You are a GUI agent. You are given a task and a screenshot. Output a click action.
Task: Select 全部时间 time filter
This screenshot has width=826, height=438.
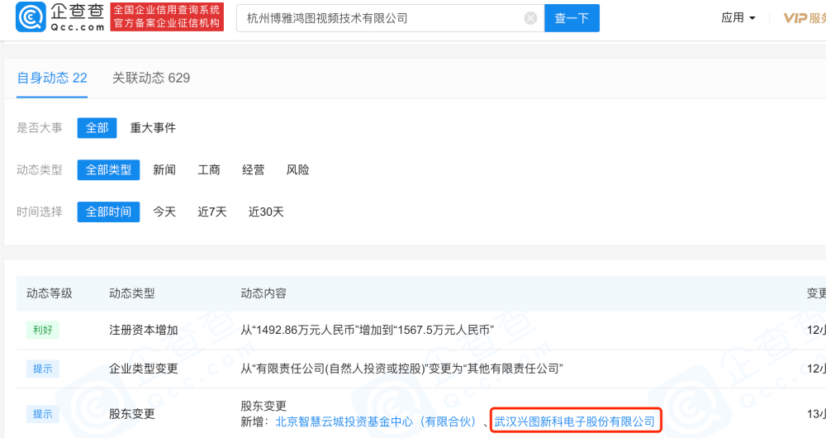[x=109, y=212]
